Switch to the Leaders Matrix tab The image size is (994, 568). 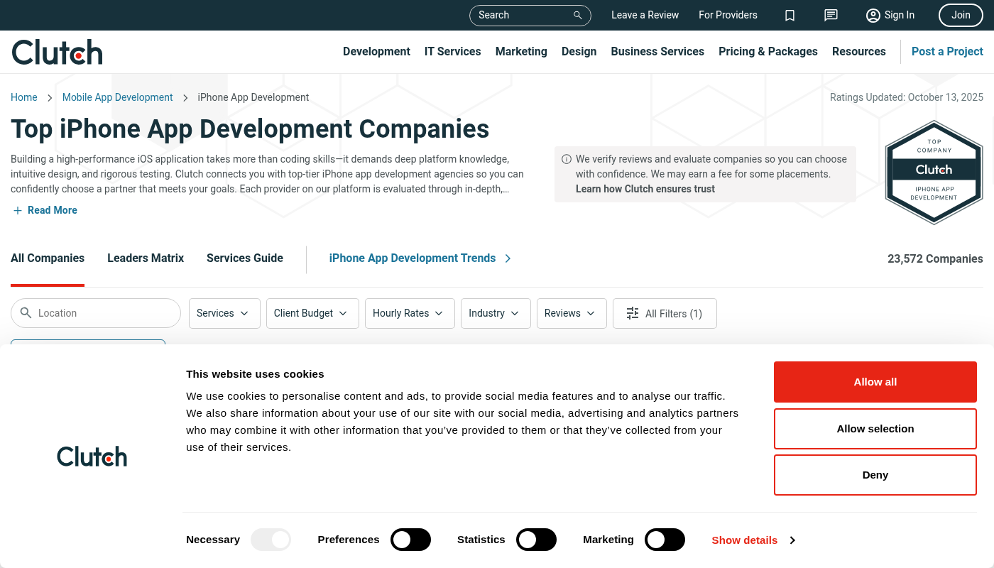[x=146, y=258]
